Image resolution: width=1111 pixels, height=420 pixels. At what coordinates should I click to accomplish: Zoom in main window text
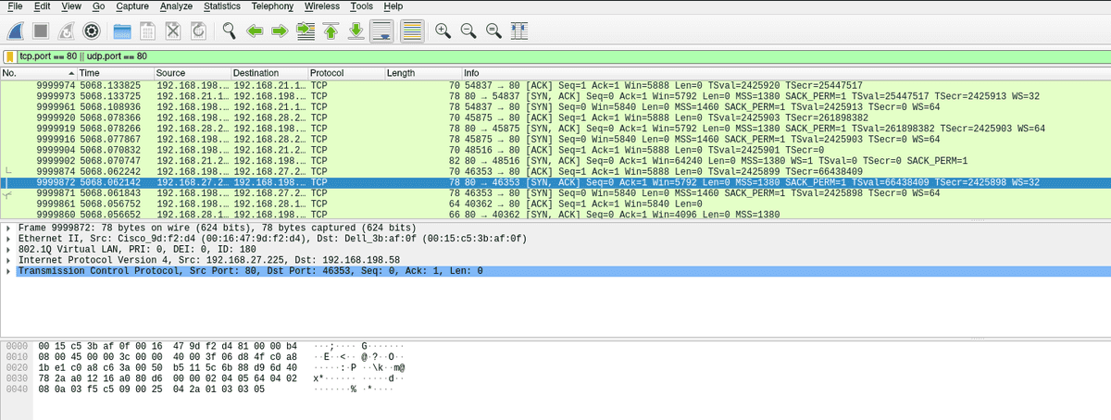click(443, 31)
